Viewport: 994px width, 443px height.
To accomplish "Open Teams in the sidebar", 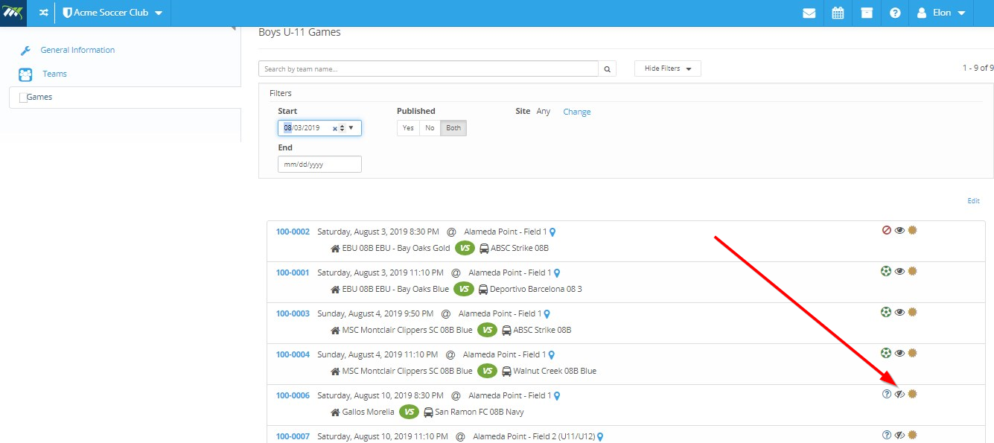I will point(54,74).
